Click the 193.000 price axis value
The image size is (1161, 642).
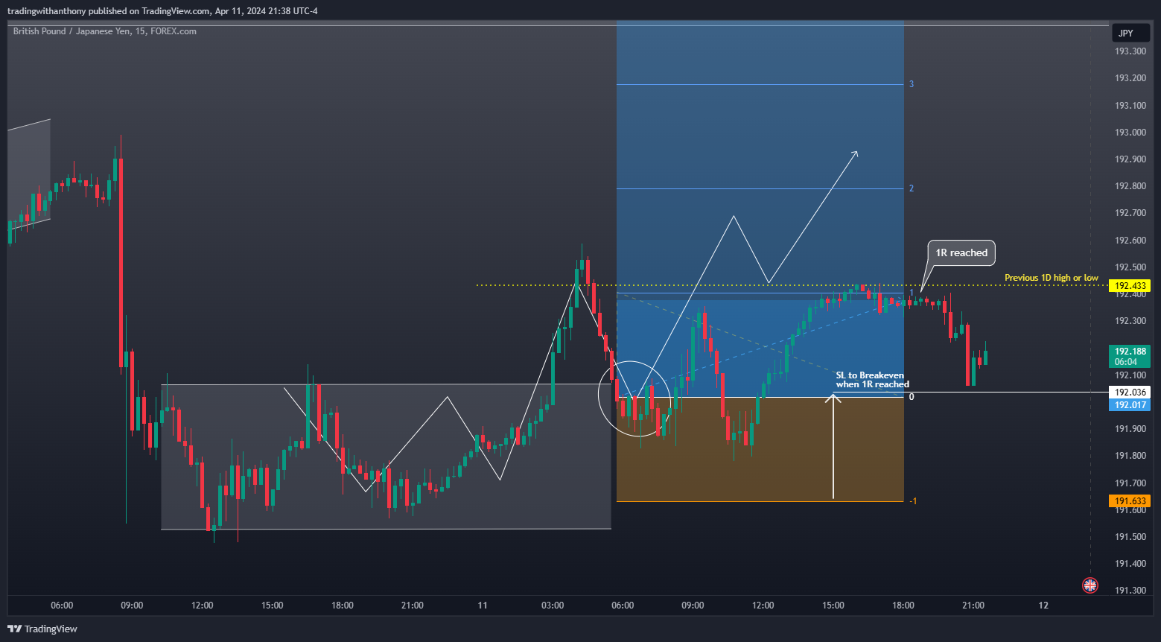(x=1130, y=133)
